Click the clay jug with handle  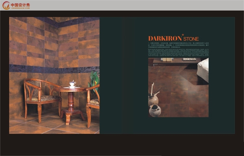pyautogui.click(x=155, y=110)
